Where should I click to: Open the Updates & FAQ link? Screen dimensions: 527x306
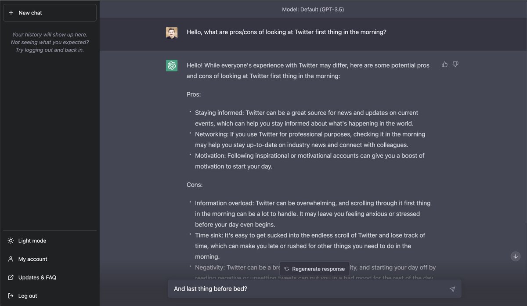point(37,277)
